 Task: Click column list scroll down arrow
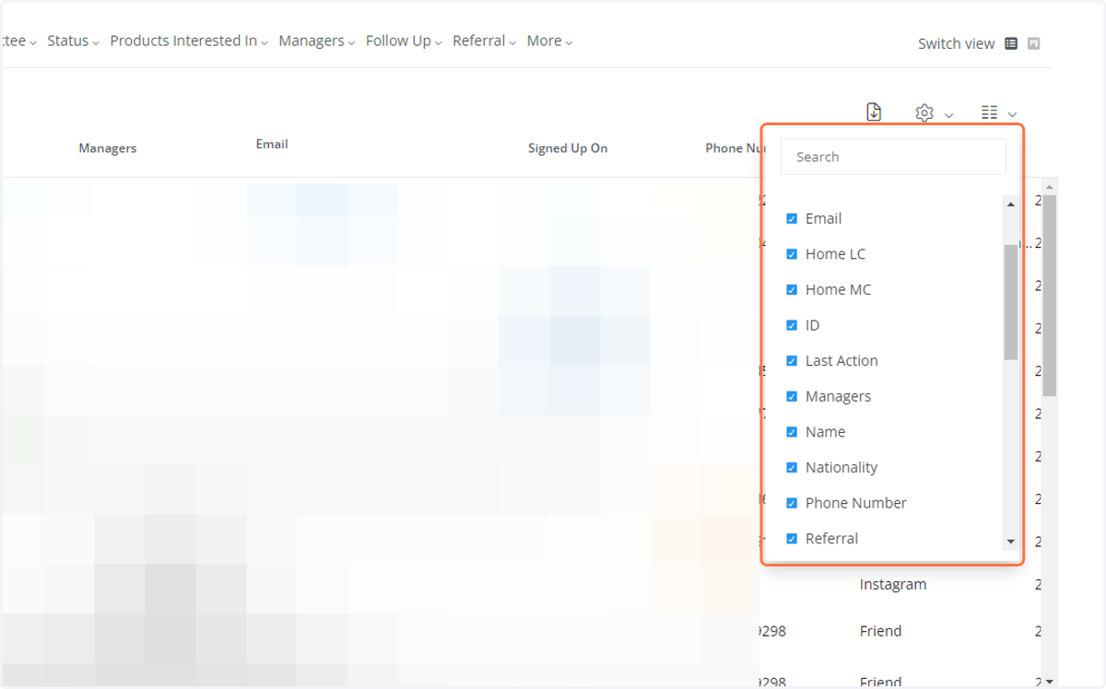(x=1010, y=542)
